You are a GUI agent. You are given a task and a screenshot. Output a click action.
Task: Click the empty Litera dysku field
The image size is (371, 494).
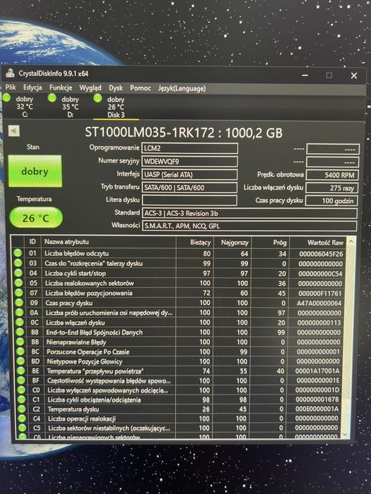(x=189, y=200)
